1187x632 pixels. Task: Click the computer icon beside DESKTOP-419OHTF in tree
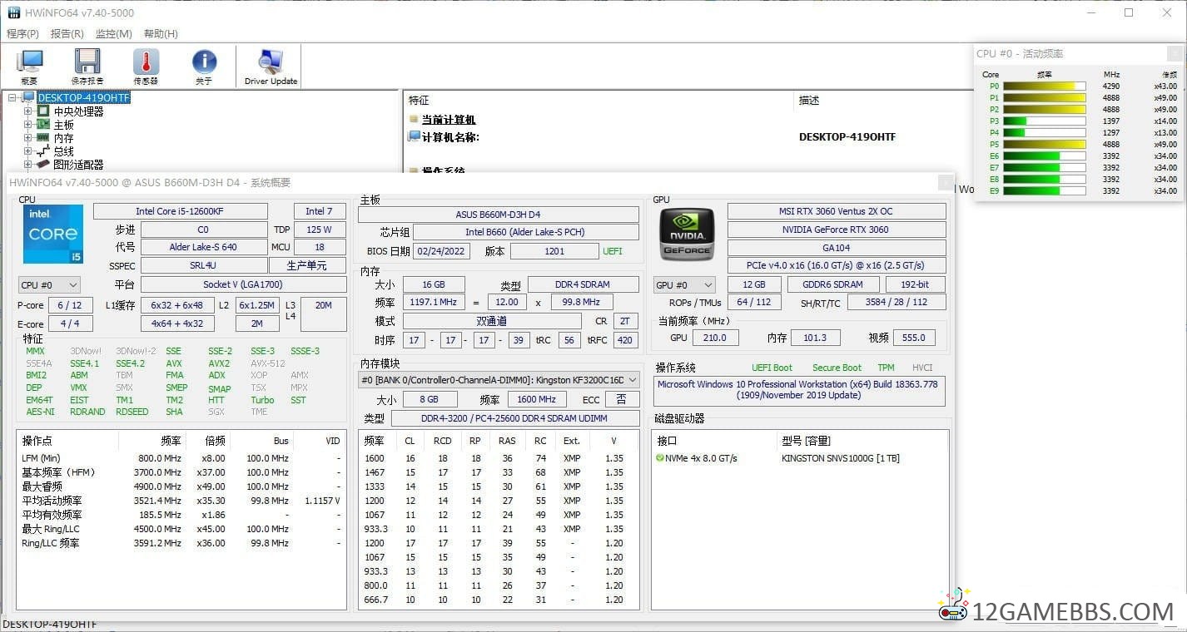(29, 97)
